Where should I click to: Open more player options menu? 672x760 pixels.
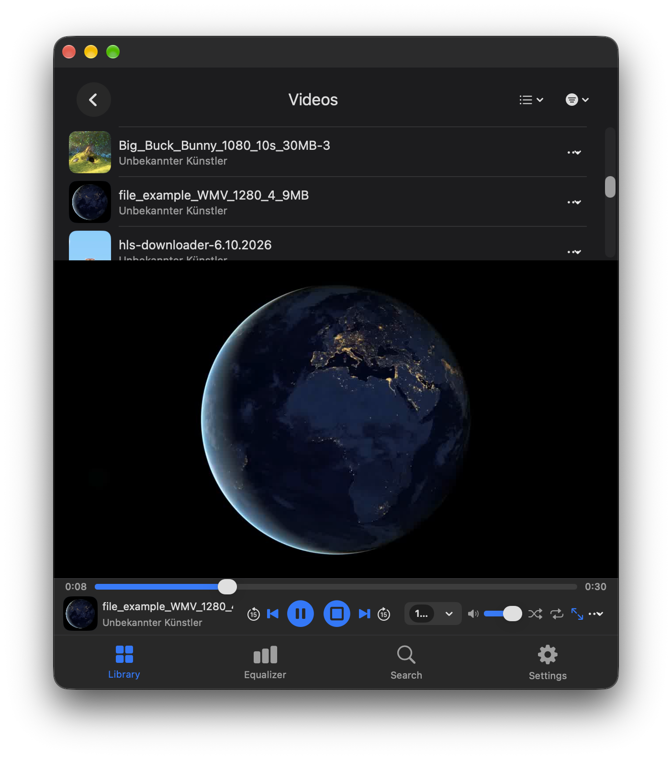[x=596, y=614]
